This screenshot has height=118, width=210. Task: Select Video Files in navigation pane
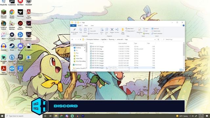tap(79, 58)
